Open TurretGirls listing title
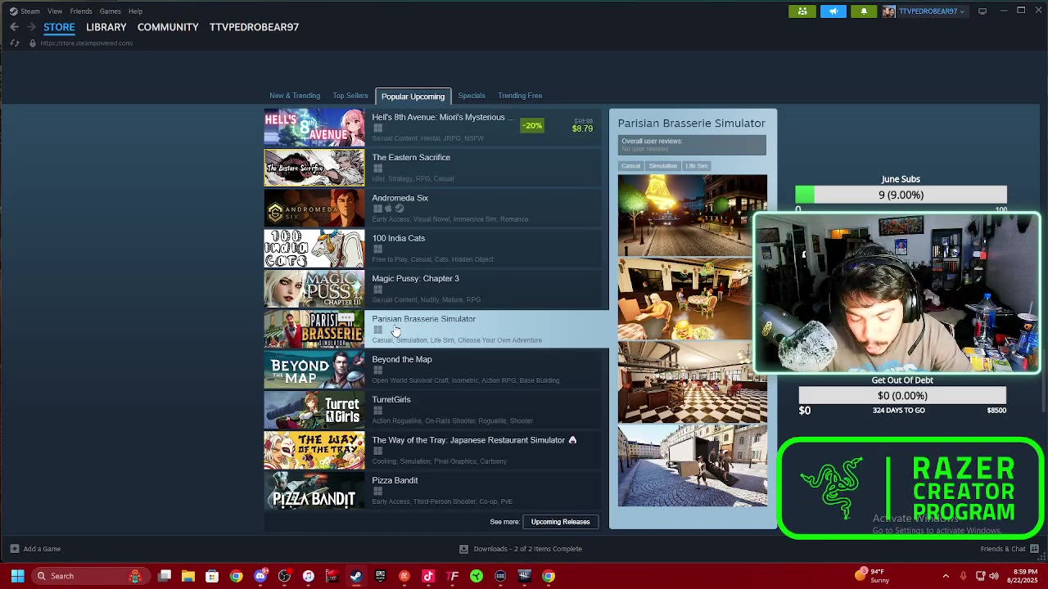The height and width of the screenshot is (589, 1048). tap(391, 399)
